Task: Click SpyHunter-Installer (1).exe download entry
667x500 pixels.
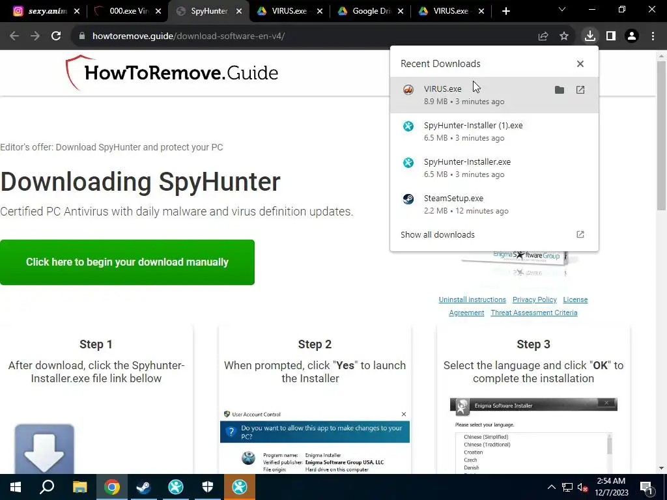Action: click(x=494, y=132)
